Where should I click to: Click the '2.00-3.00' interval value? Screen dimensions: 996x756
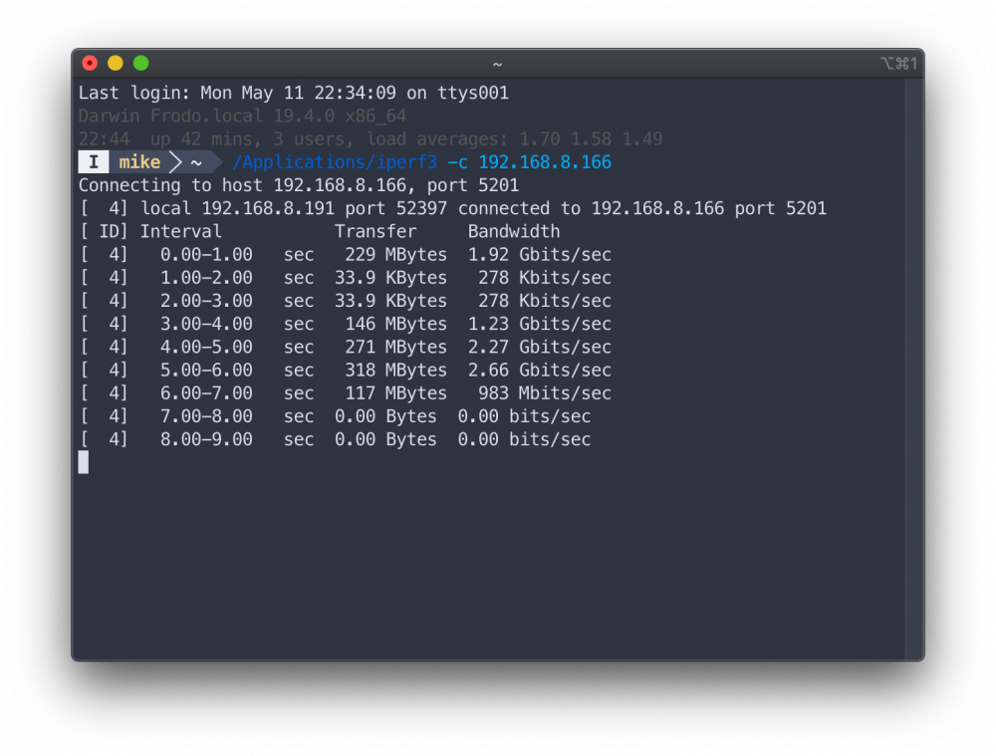[x=206, y=301]
